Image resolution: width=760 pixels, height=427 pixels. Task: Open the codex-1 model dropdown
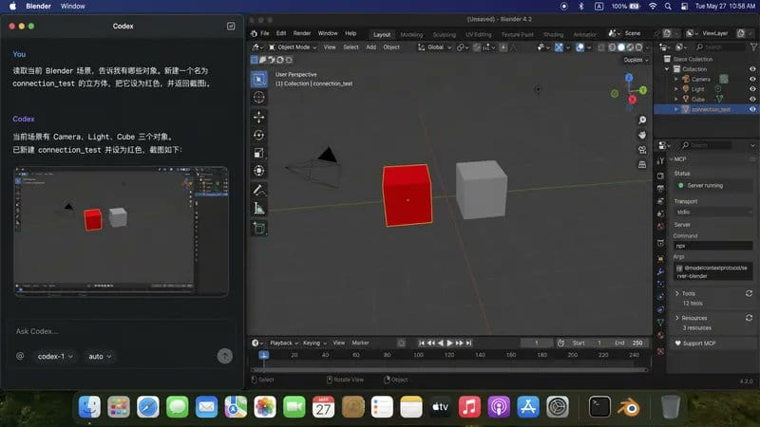pyautogui.click(x=55, y=357)
